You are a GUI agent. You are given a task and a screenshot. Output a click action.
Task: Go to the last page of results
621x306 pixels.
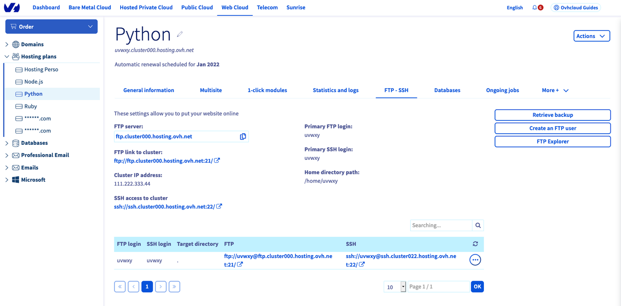click(x=174, y=287)
